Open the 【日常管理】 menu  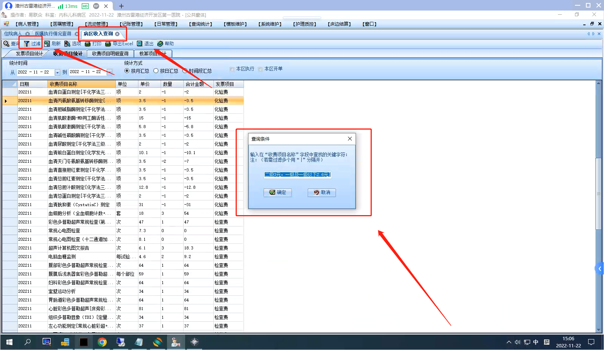(166, 24)
